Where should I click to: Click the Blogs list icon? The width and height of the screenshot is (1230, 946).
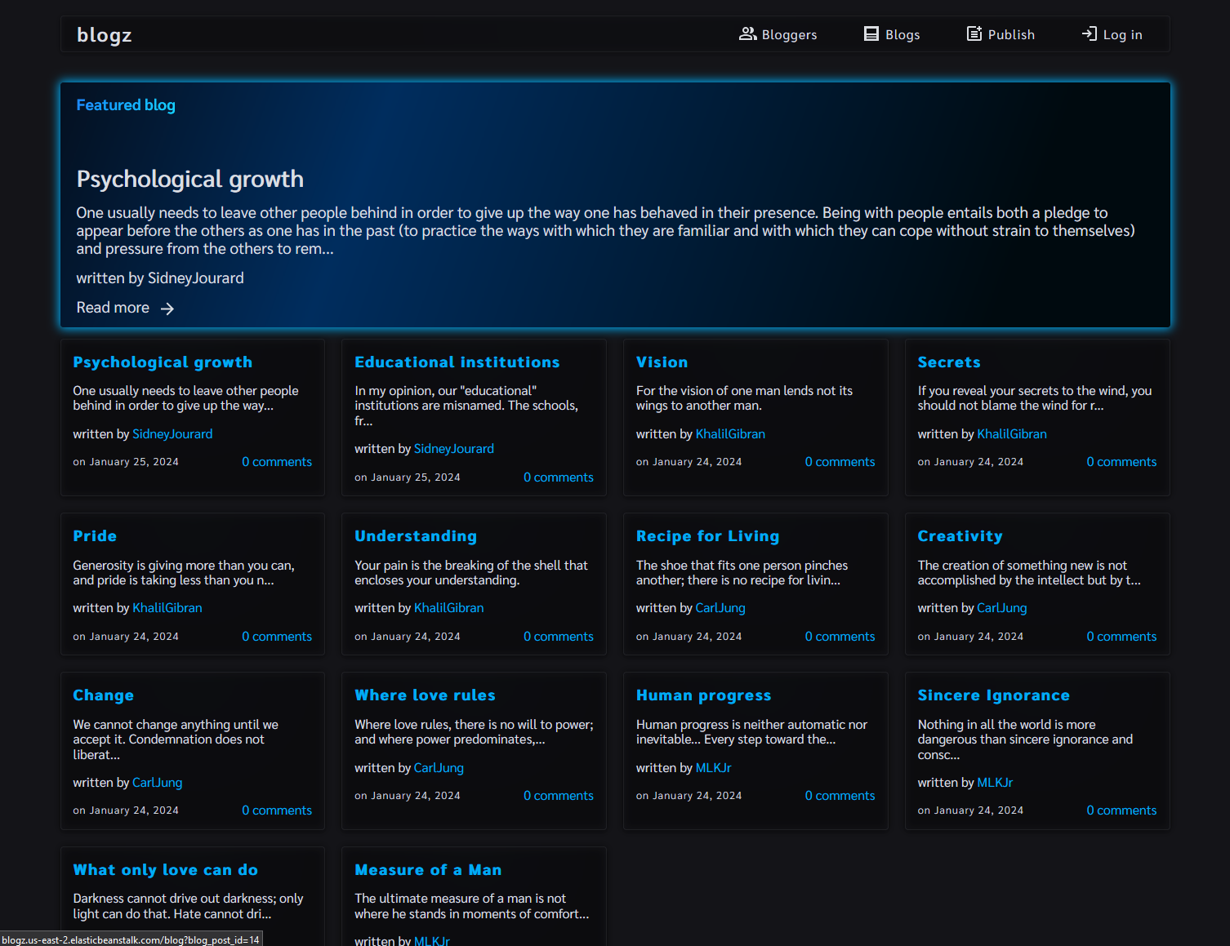871,34
